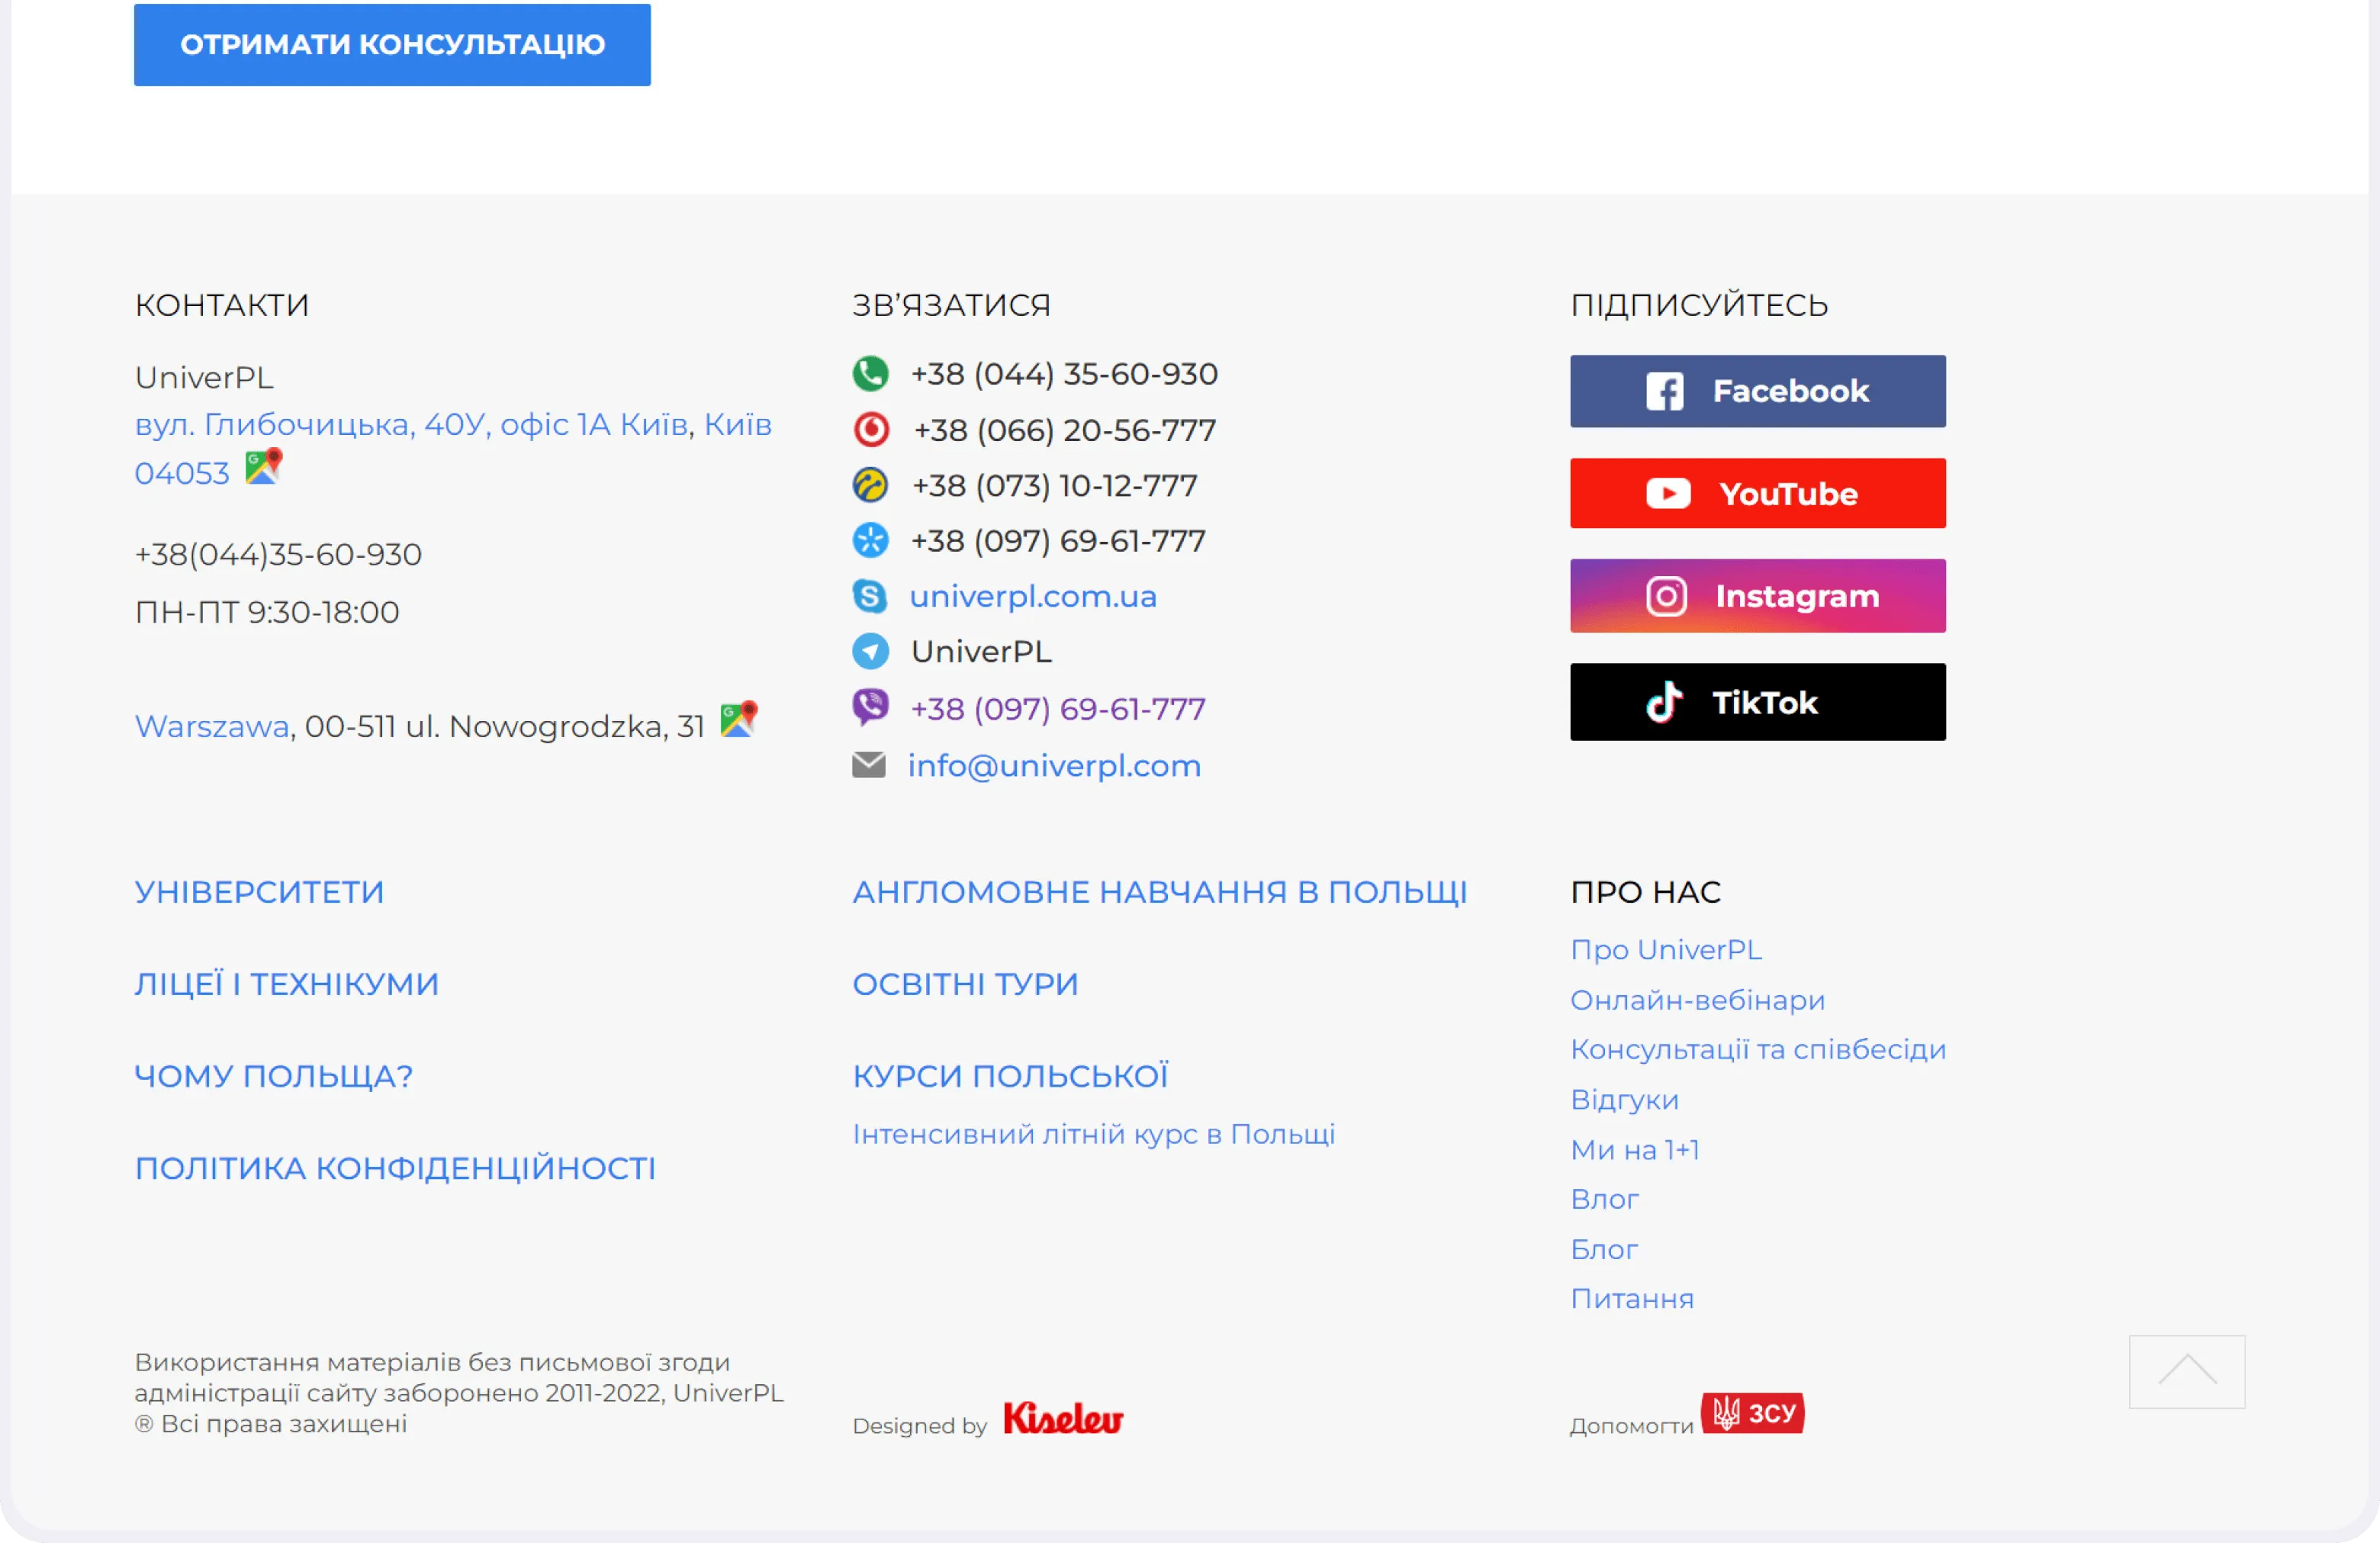Open Google Maps pin beside Warszawa address
The image size is (2380, 1543).
coord(739,720)
